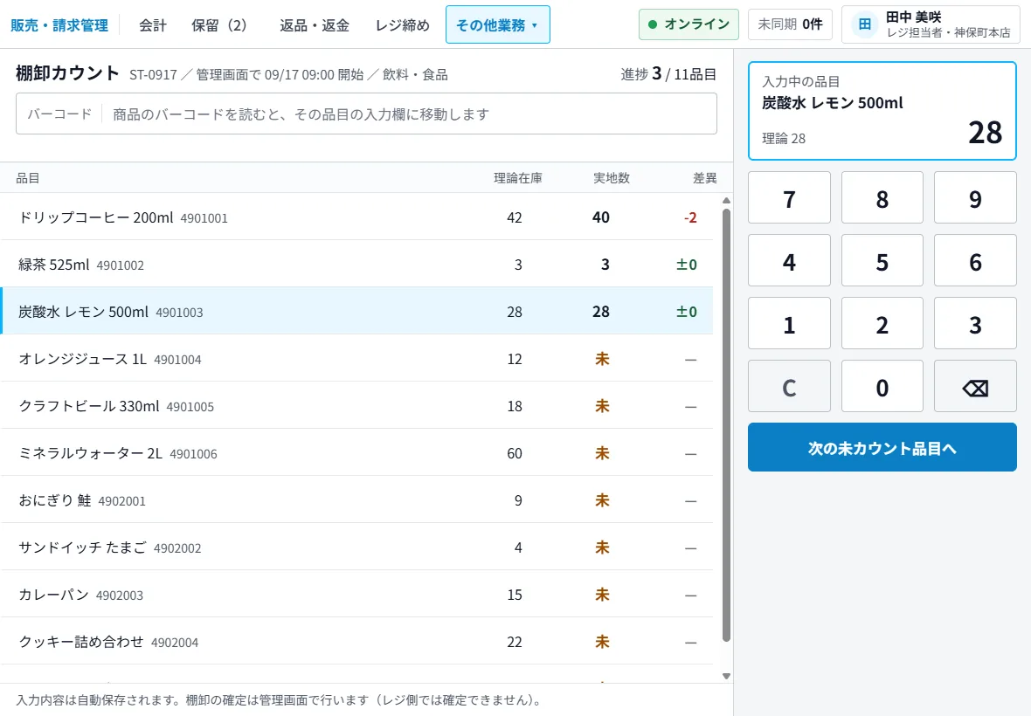1031x716 pixels.
Task: Tap keypad digit 0
Action: pos(882,386)
